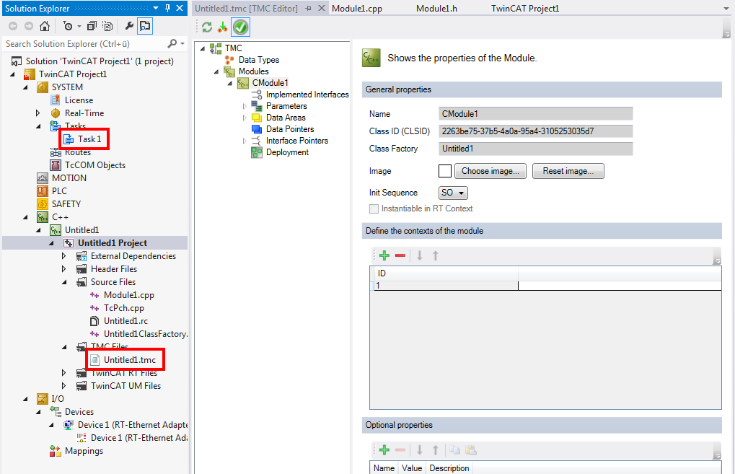
Task: Click the green checkmark verify icon in TMC toolbar
Action: pos(240,27)
